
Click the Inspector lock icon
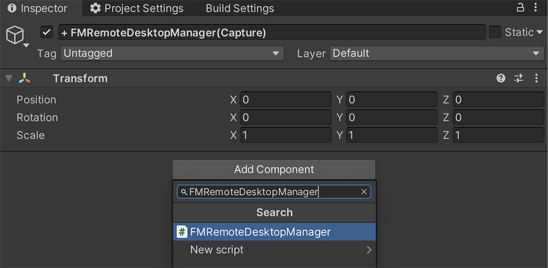520,8
